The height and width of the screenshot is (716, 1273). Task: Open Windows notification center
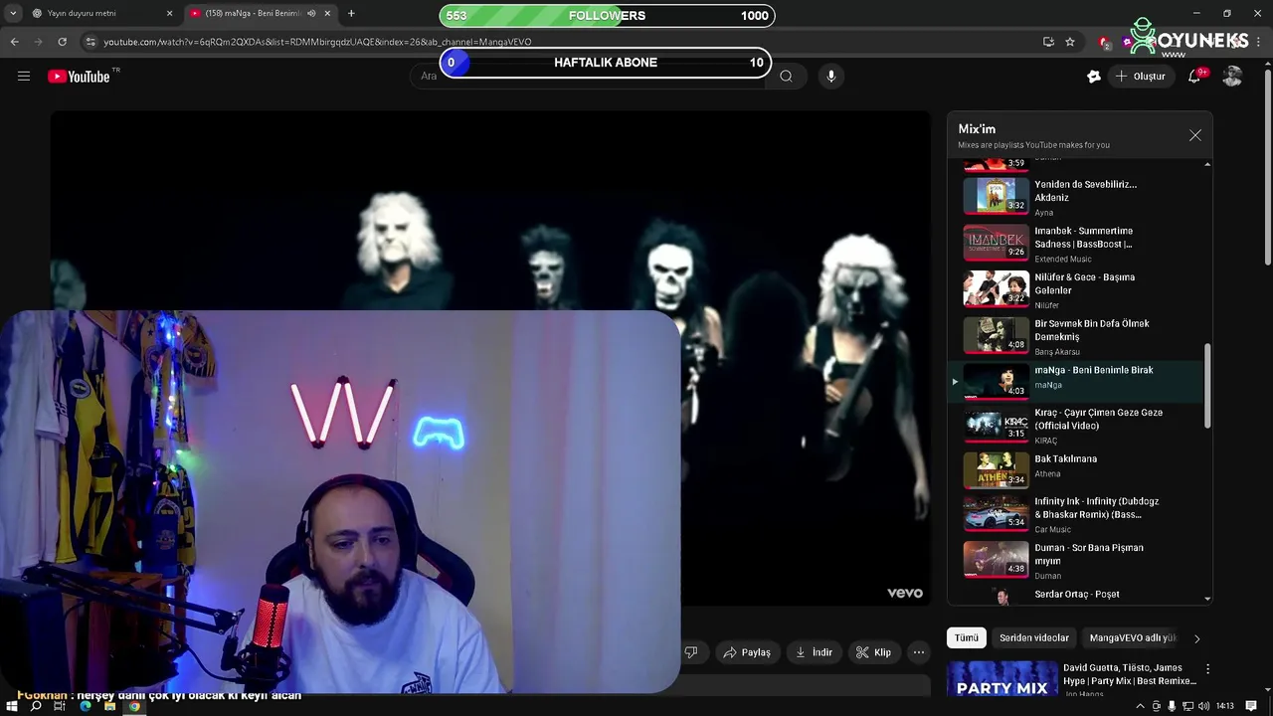point(1251,706)
